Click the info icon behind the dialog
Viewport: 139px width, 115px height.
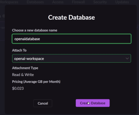[4, 16]
